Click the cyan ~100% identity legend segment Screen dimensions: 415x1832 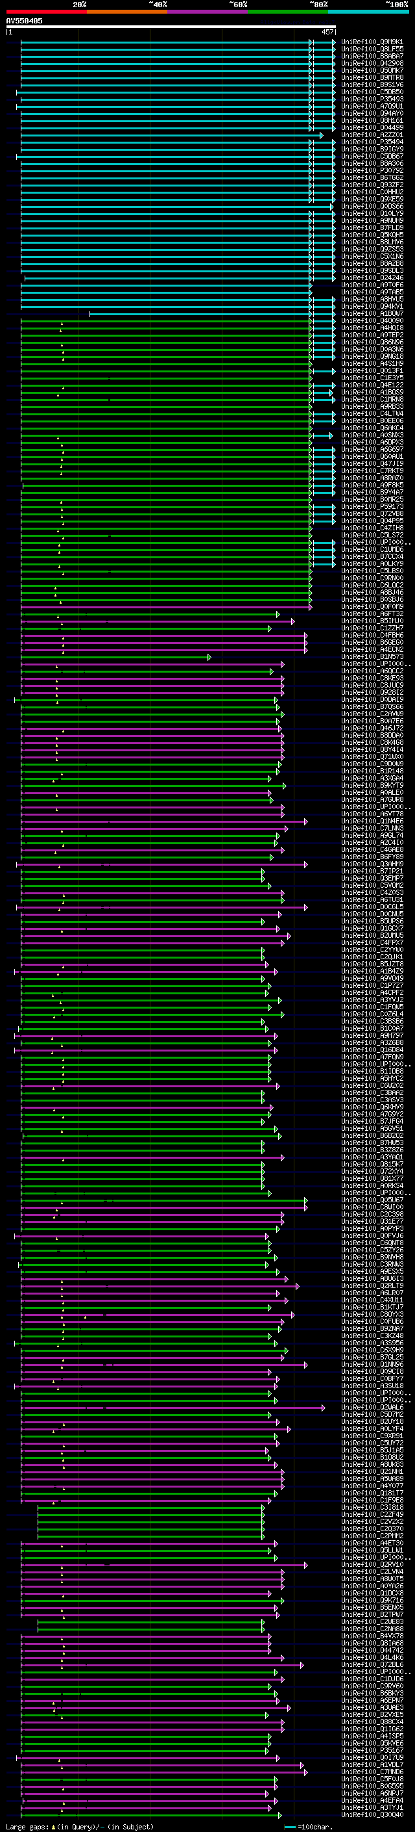point(368,12)
